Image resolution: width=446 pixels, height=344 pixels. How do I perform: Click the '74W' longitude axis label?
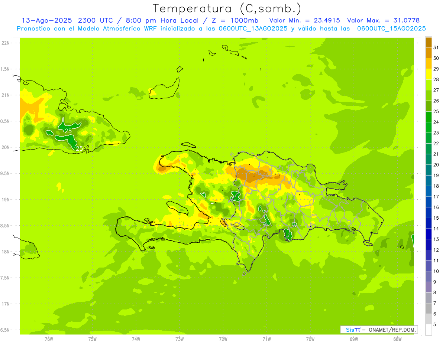[x=136, y=339]
